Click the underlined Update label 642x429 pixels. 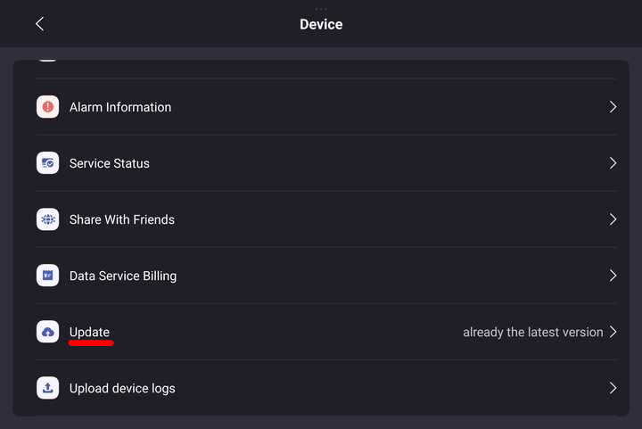pyautogui.click(x=89, y=332)
